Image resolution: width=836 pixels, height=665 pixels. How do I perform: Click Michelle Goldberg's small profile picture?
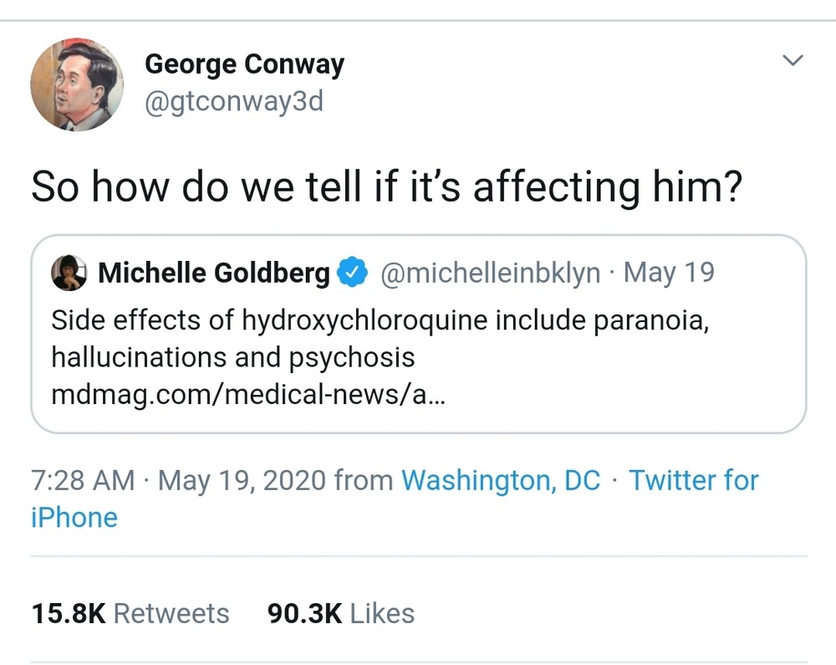coord(69,273)
